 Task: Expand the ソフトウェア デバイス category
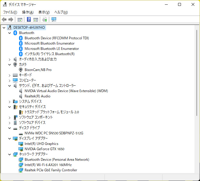point(10,123)
